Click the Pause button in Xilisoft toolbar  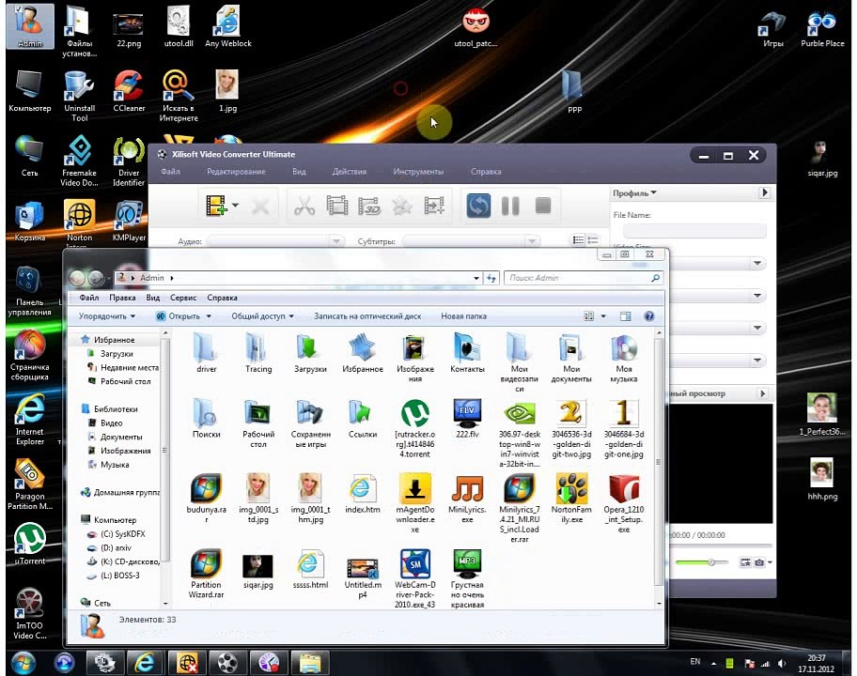point(510,206)
